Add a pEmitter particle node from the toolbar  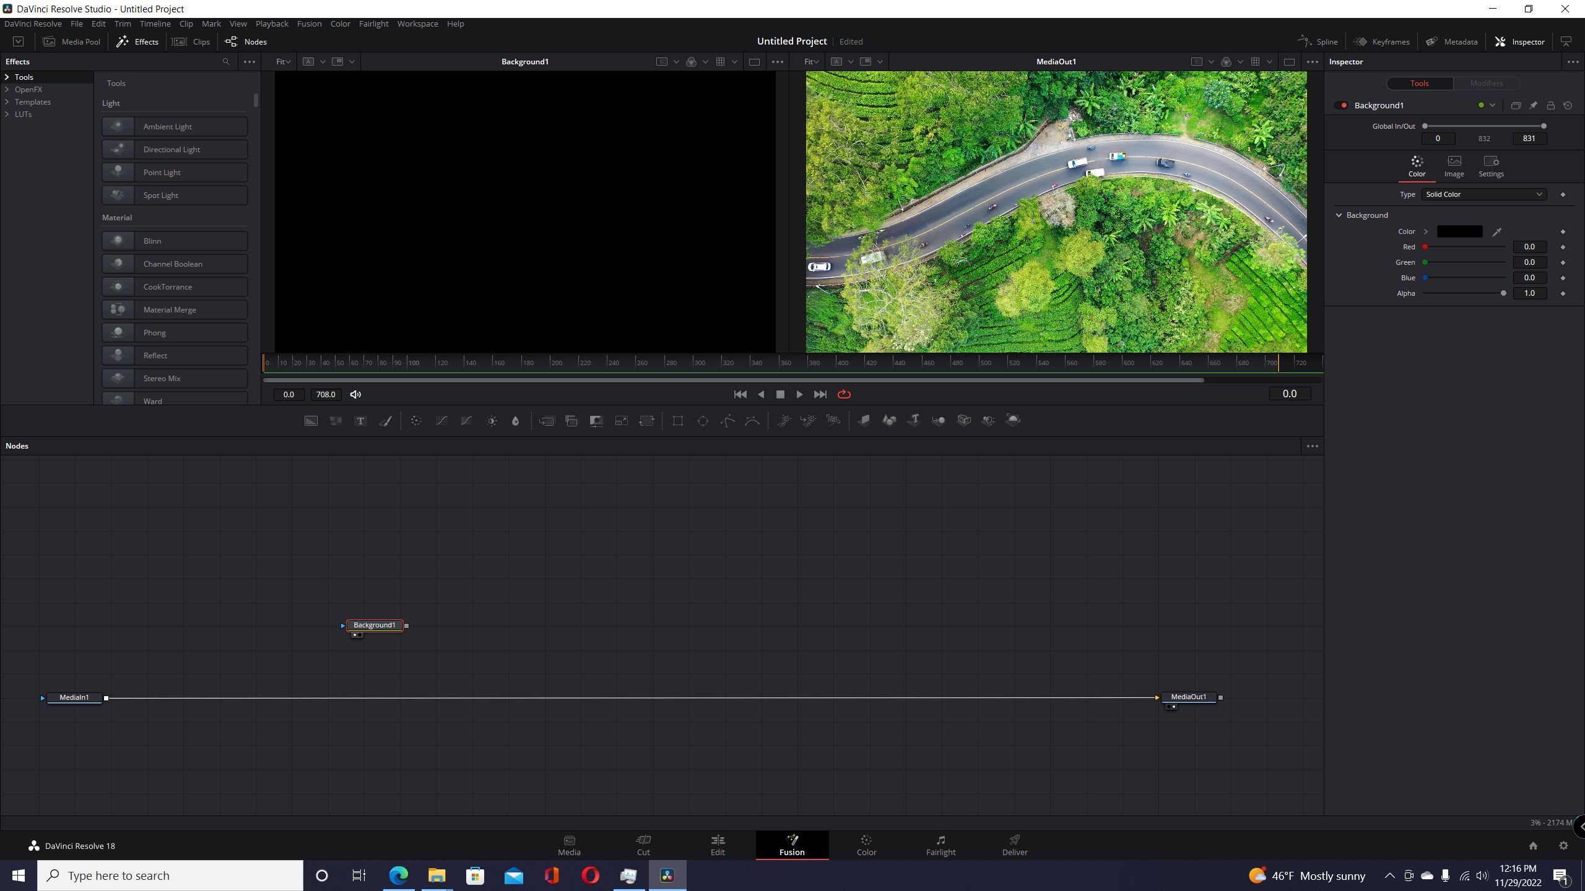coord(784,421)
